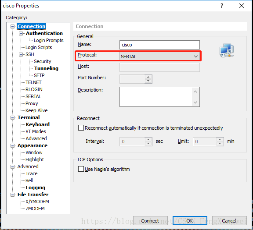Open Highlight settings

pyautogui.click(x=35, y=159)
